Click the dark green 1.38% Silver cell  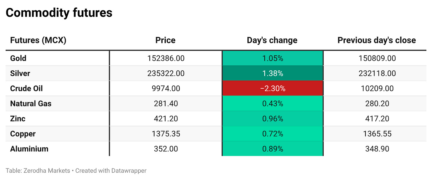coord(273,73)
